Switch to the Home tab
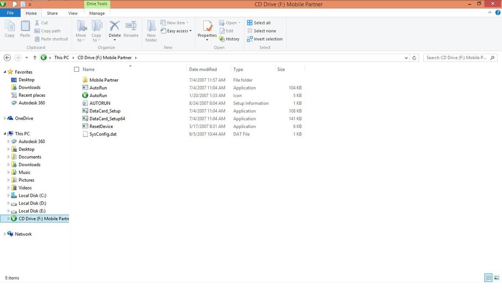Viewport: 502px width, 300px height. [31, 13]
